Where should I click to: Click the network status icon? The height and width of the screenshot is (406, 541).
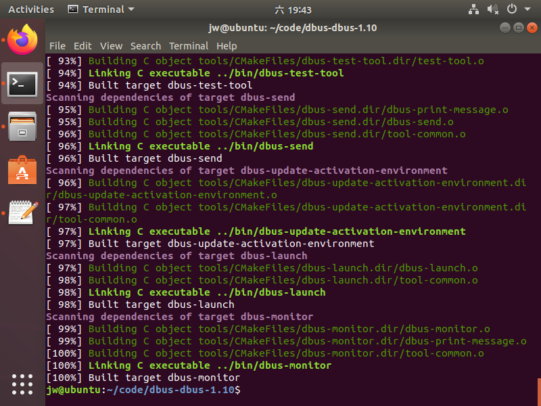click(x=473, y=9)
